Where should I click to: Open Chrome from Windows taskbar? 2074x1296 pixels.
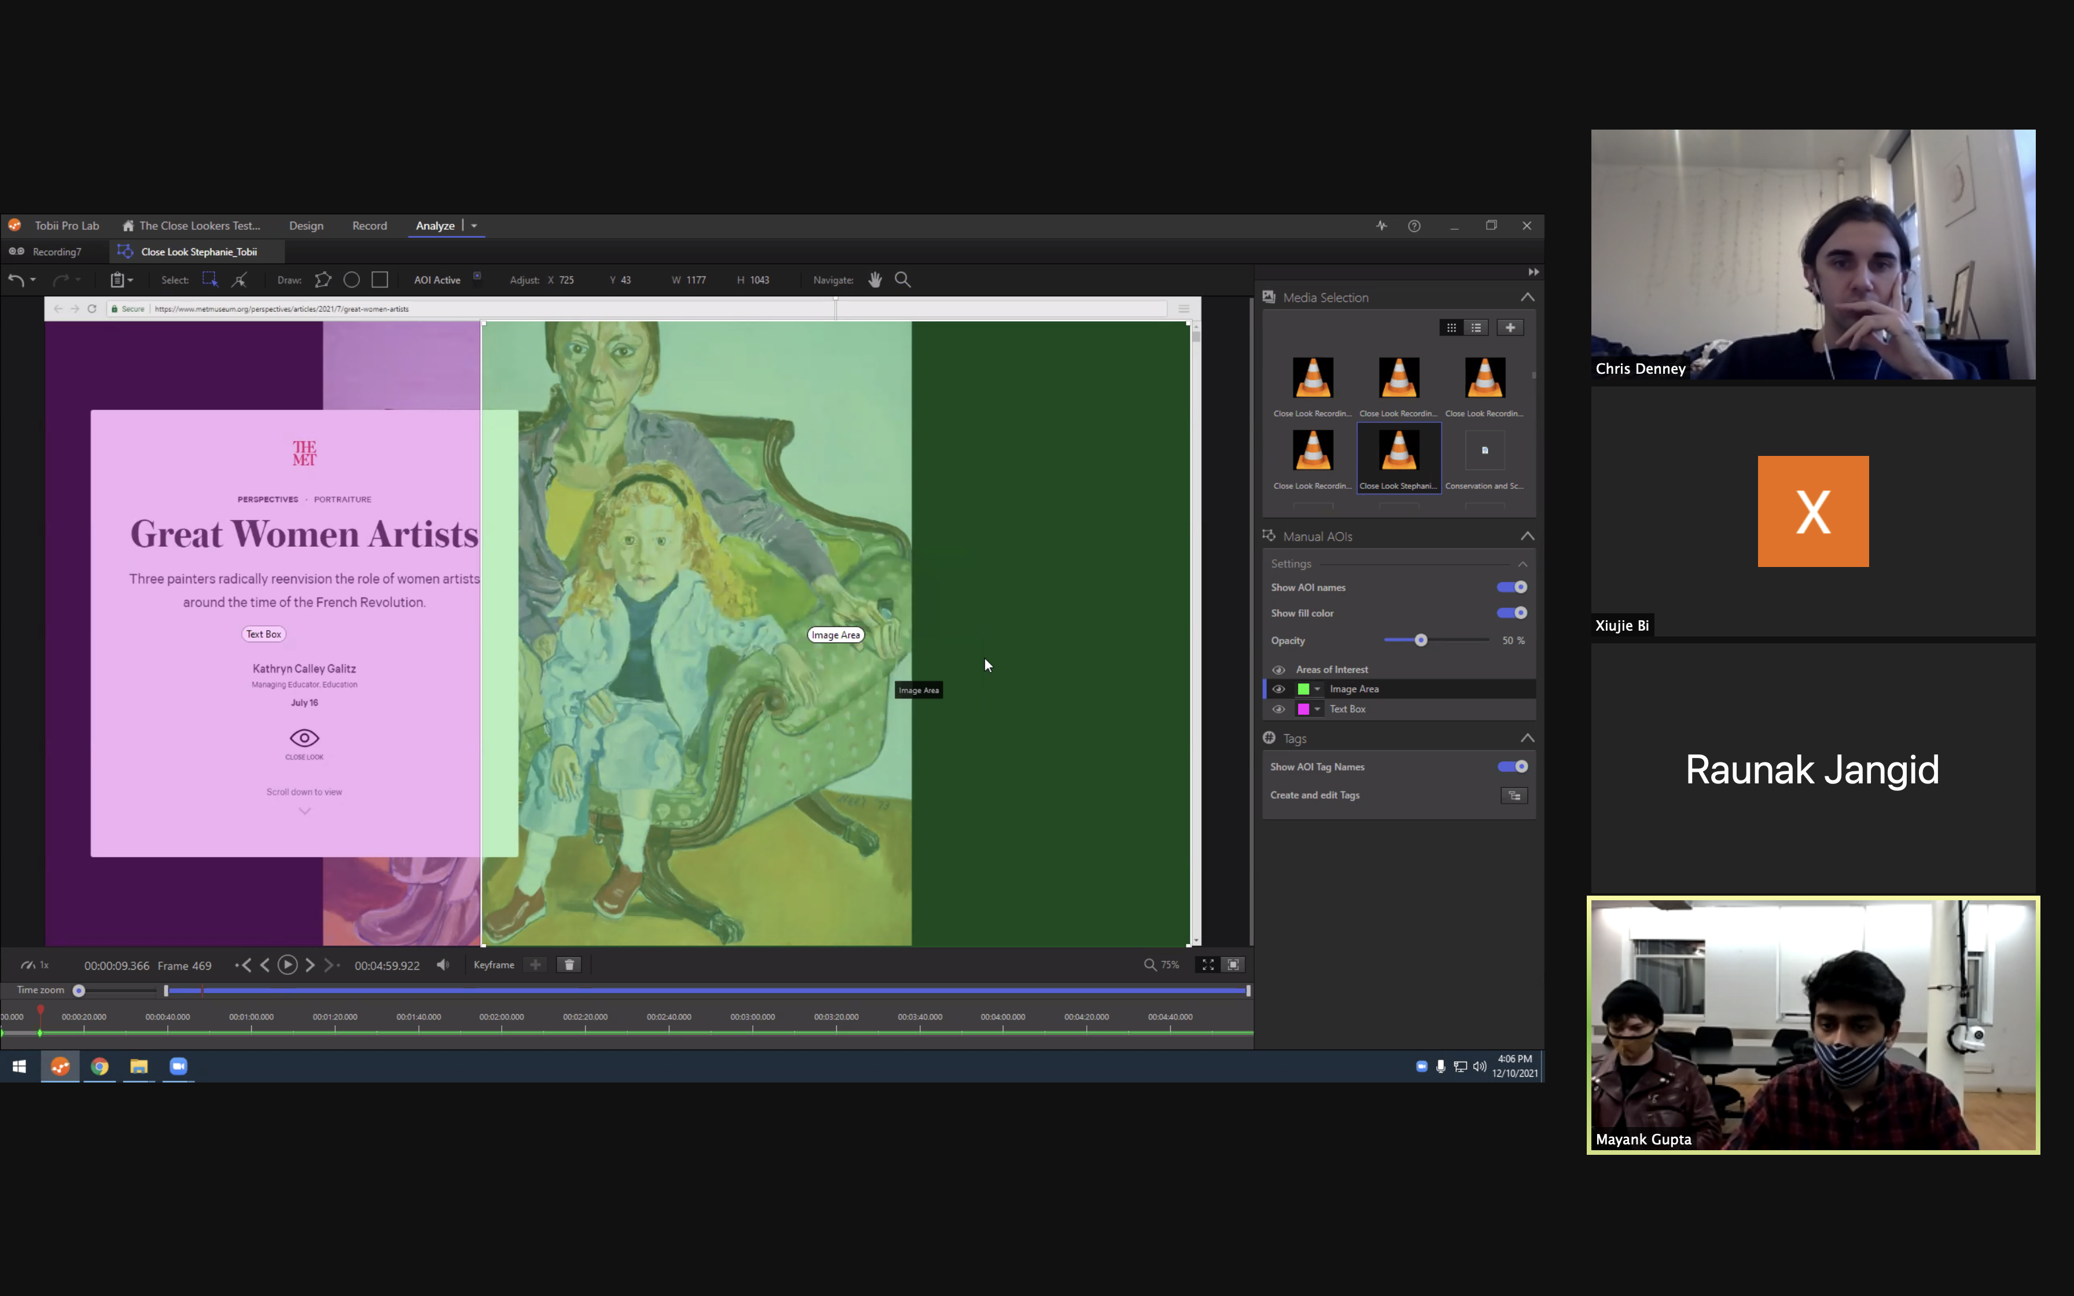click(x=100, y=1066)
